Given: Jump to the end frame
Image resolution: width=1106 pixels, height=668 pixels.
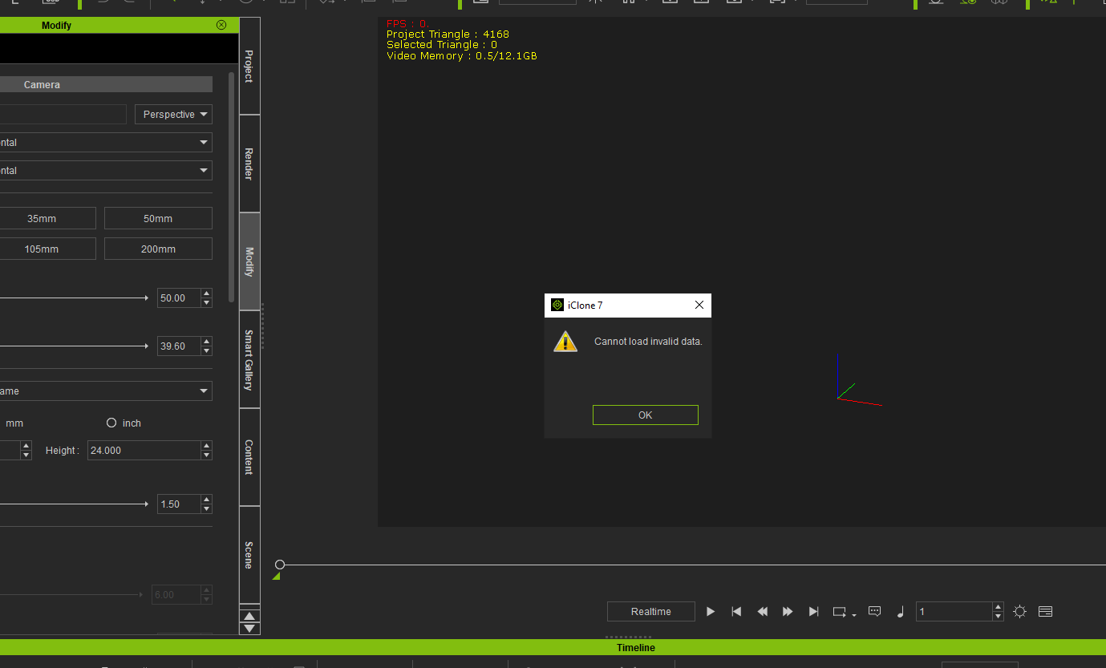Looking at the screenshot, I should tap(813, 611).
